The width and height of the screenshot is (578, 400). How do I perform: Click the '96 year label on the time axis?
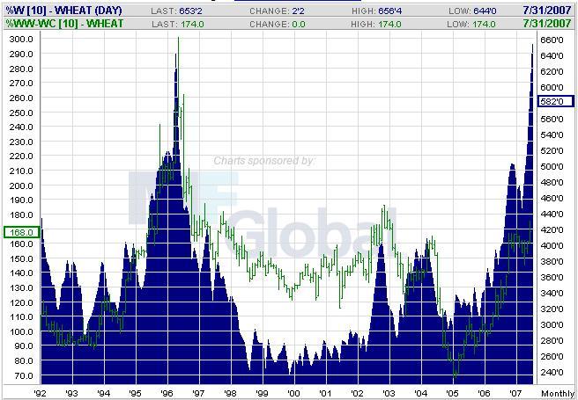click(x=167, y=392)
